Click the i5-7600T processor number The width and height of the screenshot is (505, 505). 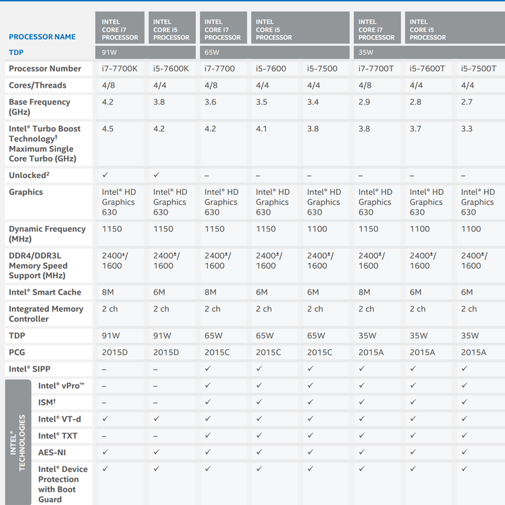pos(427,69)
